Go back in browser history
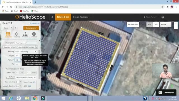The height and width of the screenshot is (101, 179). point(3,7)
